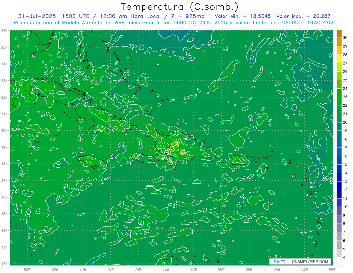Click the initialization time '0600UTC_29JUL2025'

(200, 23)
